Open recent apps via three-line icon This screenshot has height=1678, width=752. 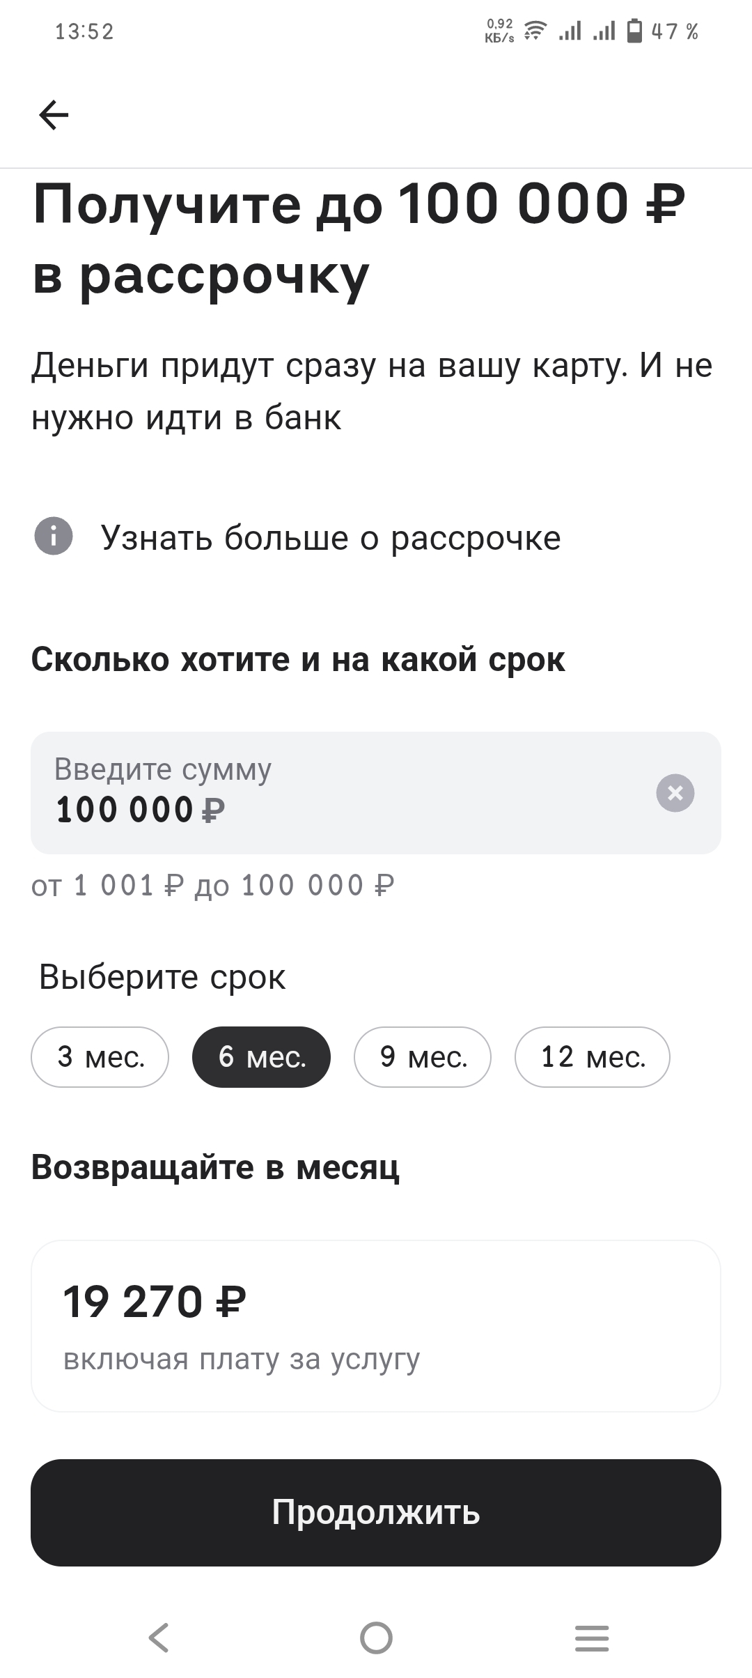(592, 1638)
